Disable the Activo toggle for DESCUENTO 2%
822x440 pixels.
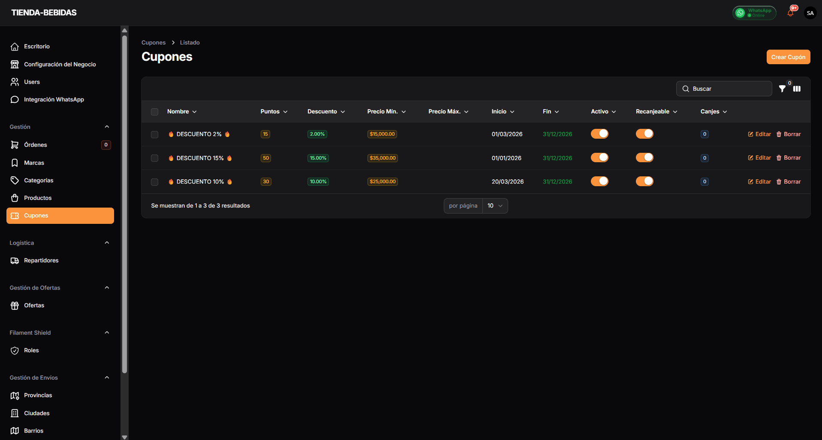click(599, 134)
